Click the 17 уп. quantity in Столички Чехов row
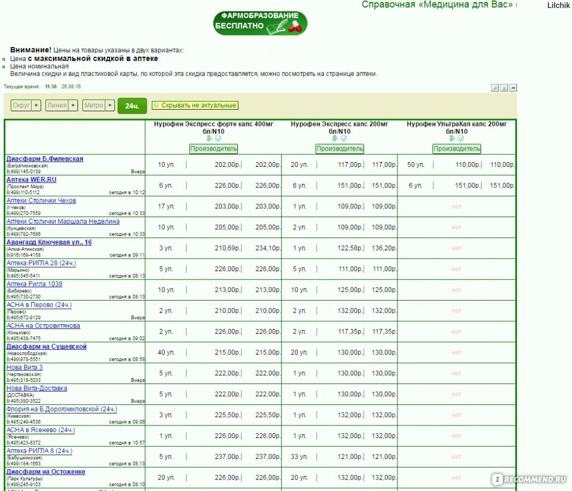Viewport: 572px width, 491px height. [x=166, y=206]
